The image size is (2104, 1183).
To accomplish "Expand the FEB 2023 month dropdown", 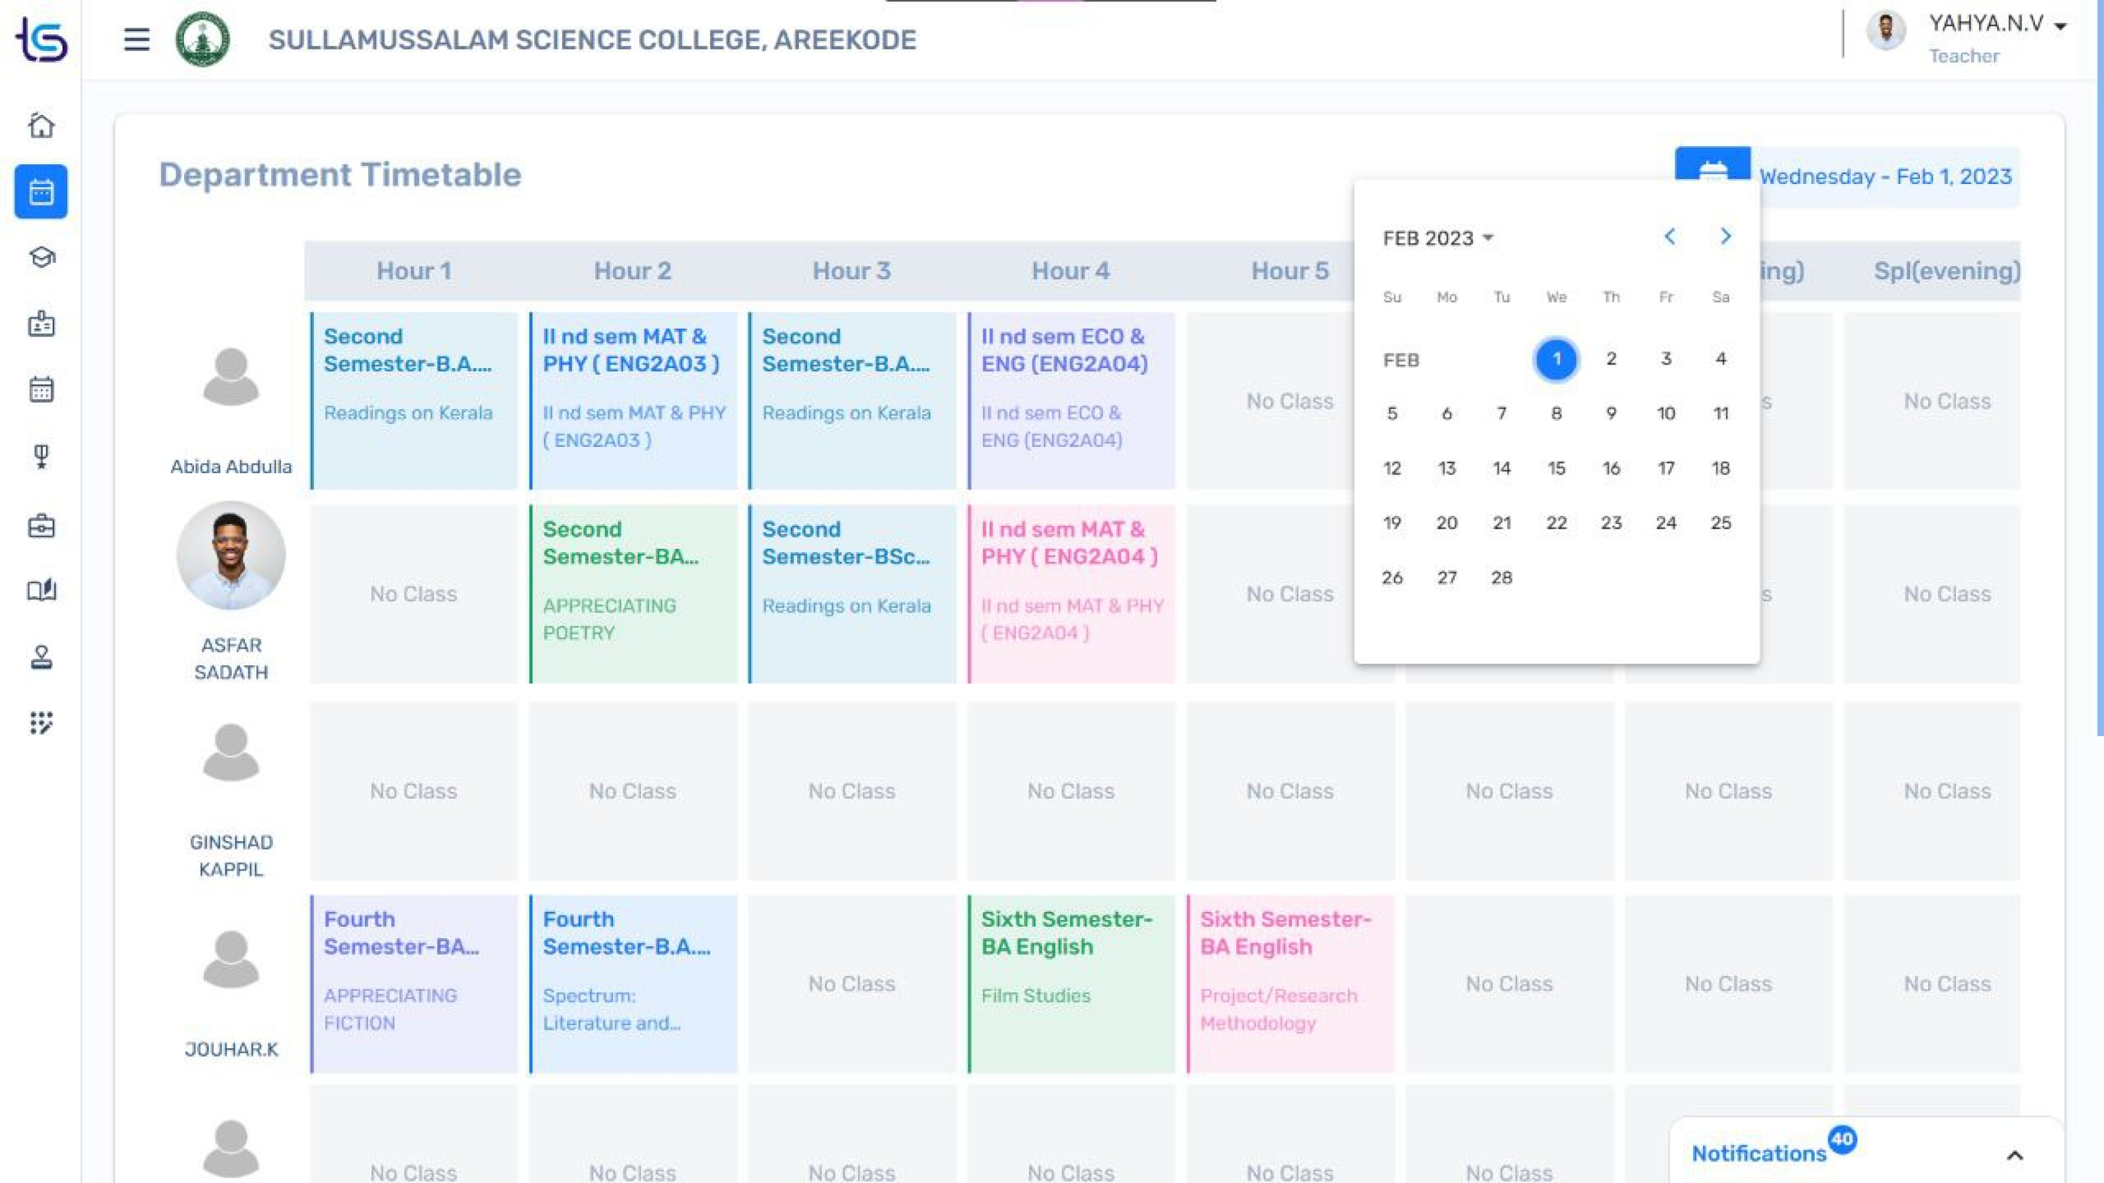I will [1438, 238].
